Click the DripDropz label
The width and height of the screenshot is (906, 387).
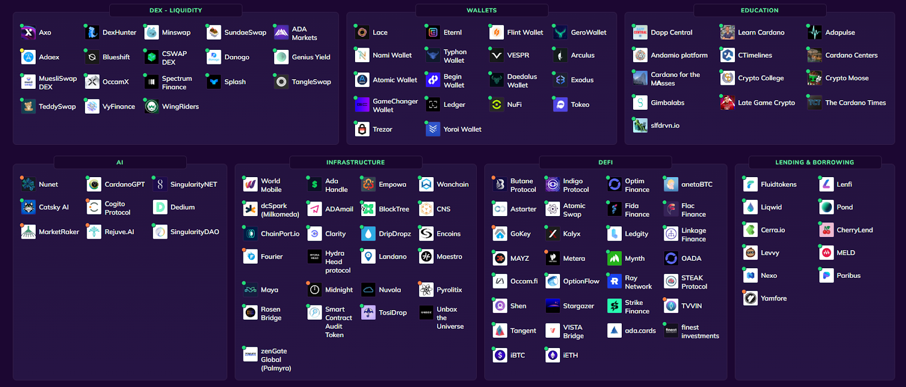395,234
